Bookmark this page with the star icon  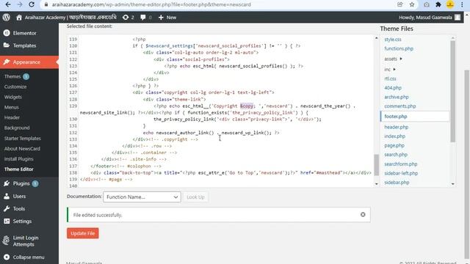412,4
